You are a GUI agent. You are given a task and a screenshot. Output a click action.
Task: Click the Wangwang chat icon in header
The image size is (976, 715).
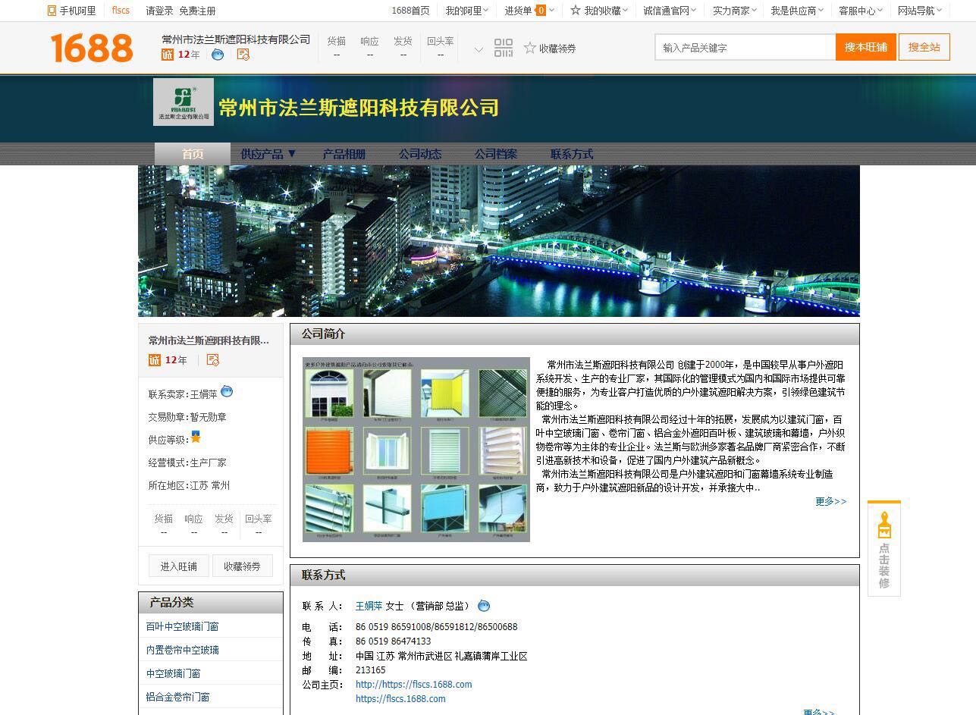[218, 55]
